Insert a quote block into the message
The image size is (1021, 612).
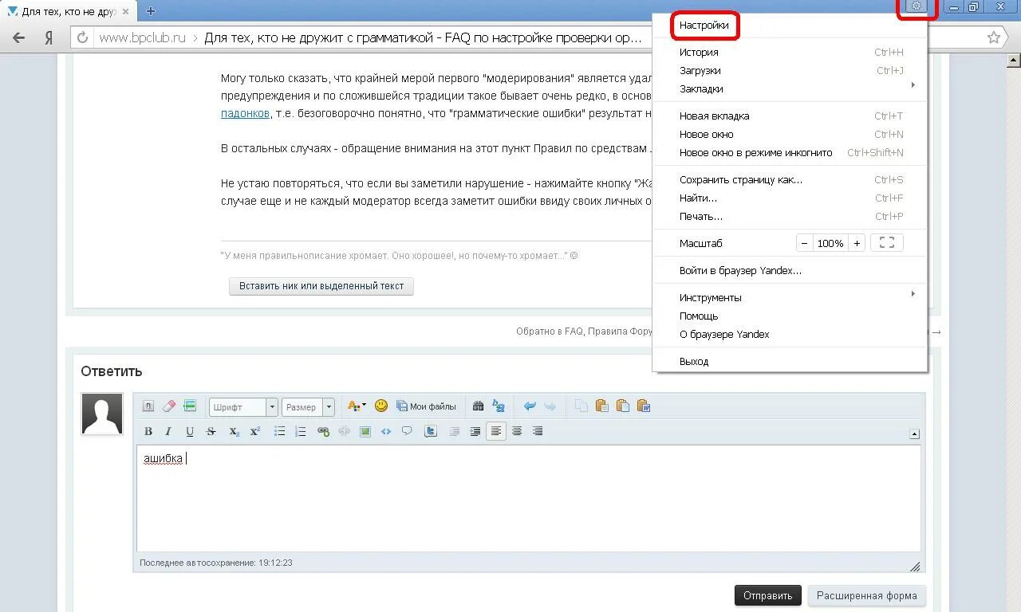point(407,431)
